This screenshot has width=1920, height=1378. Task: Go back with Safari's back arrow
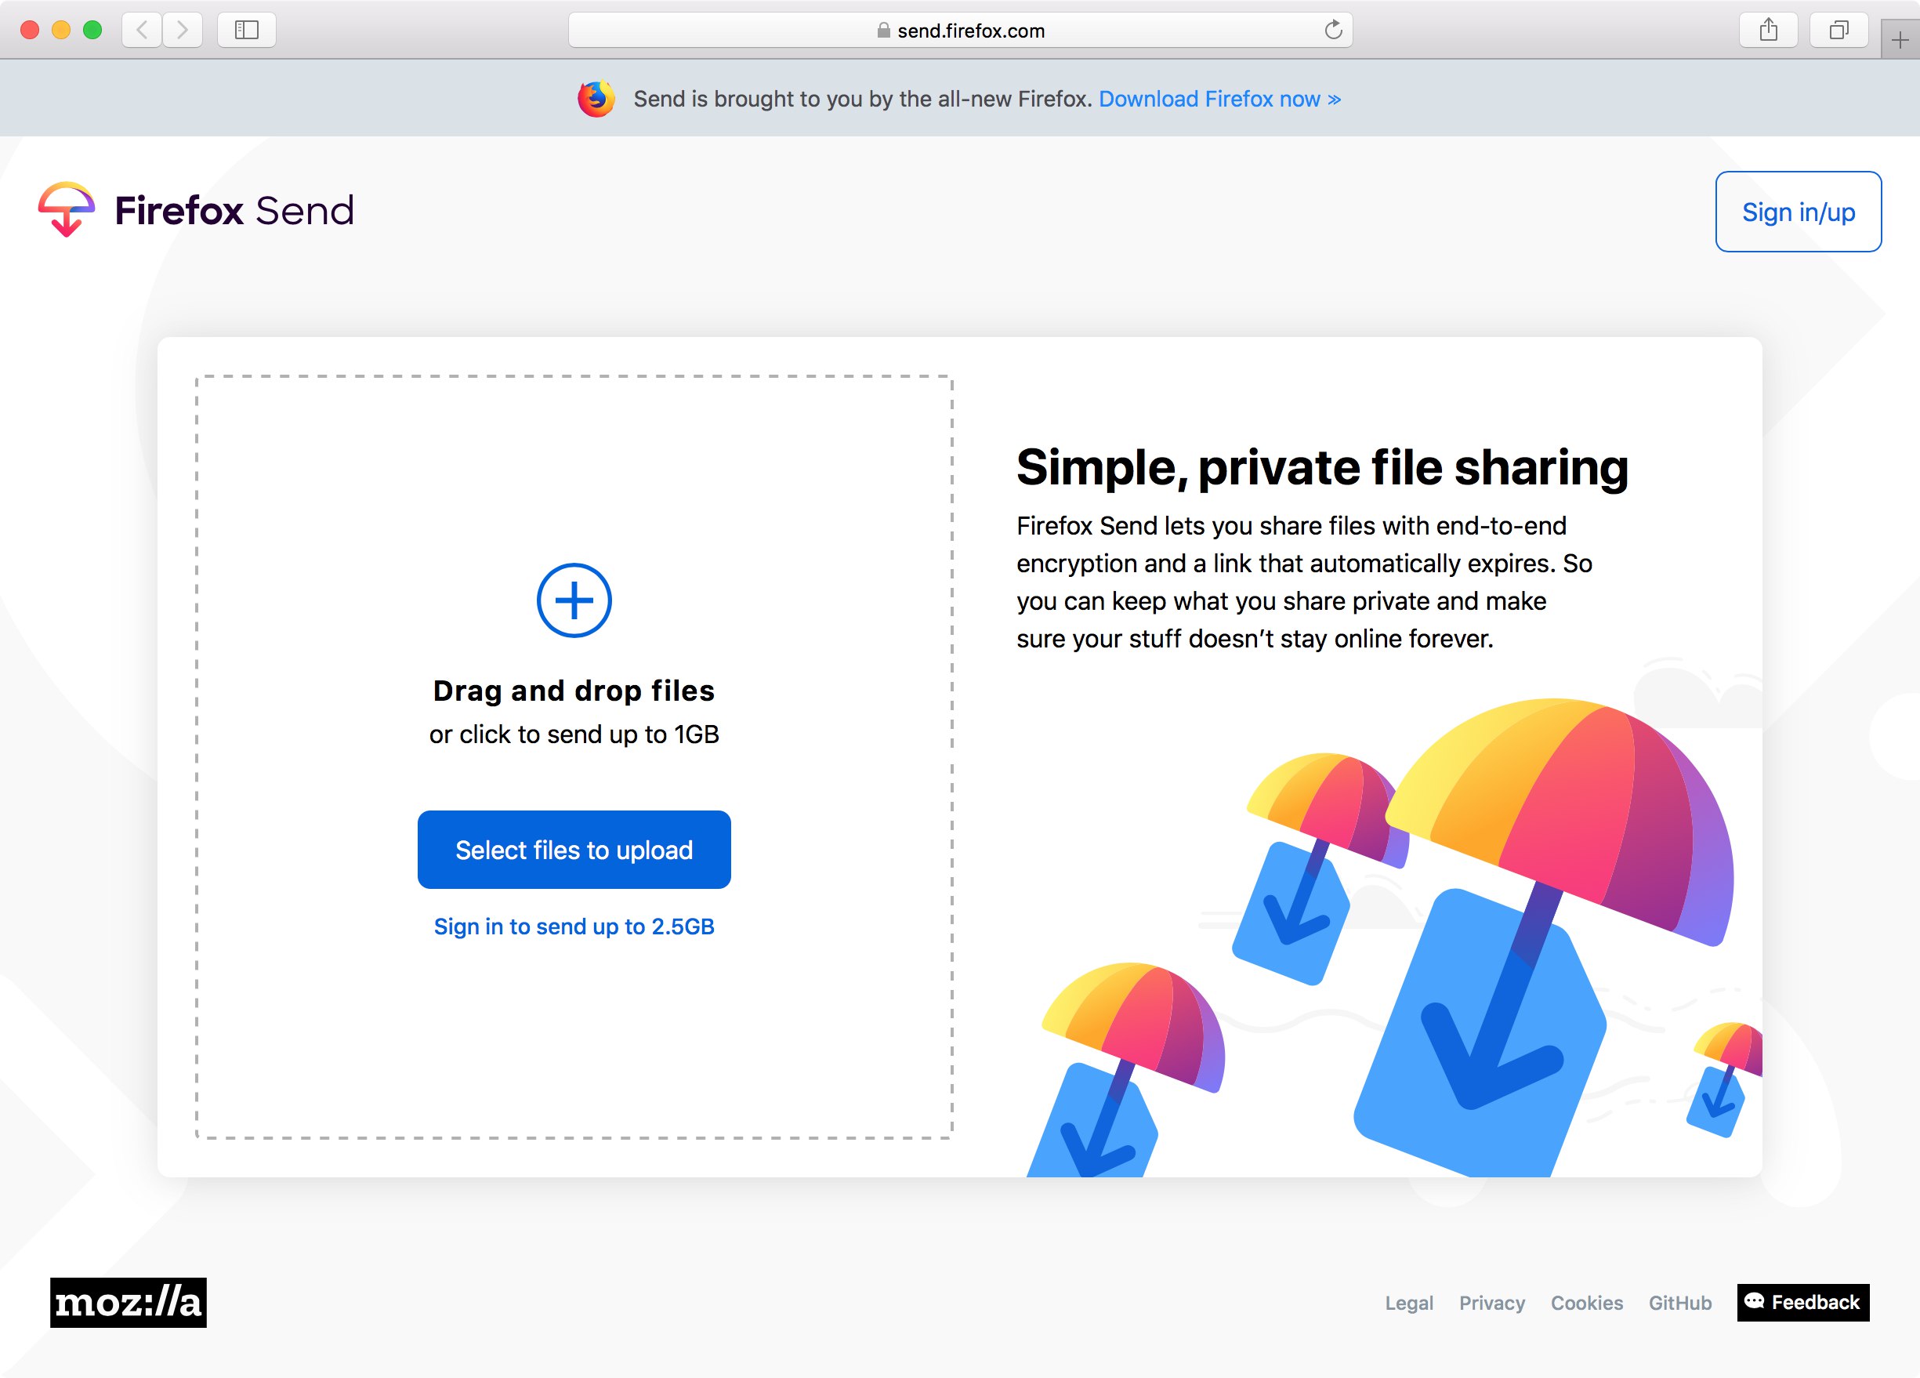click(x=142, y=31)
